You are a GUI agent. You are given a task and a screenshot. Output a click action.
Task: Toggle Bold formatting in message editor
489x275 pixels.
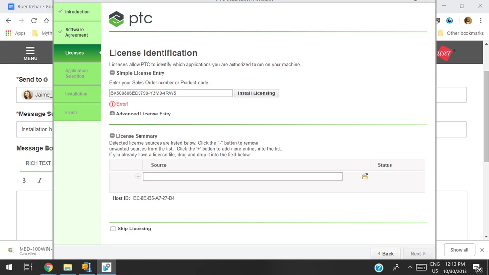click(24, 180)
